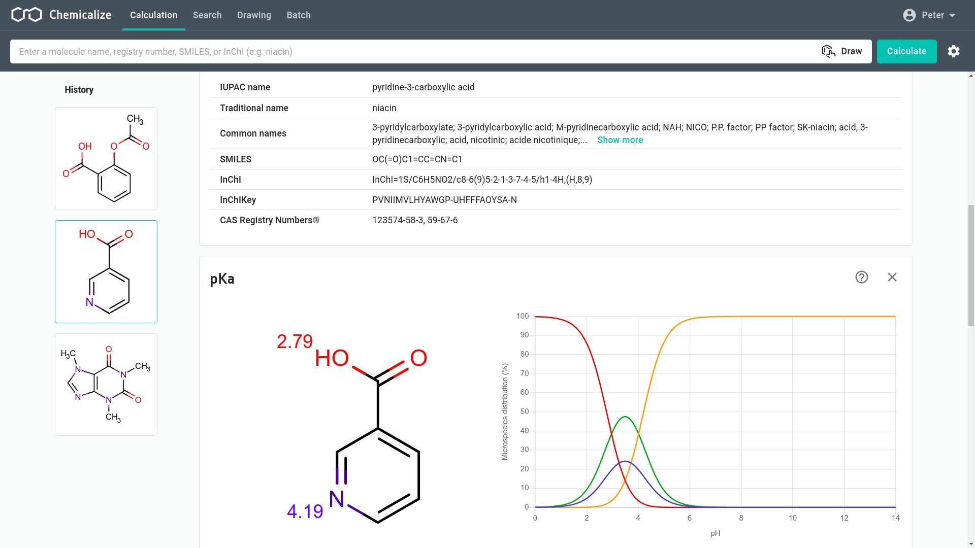Viewport: 975px width, 548px height.
Task: Close the pKa results card
Action: pos(892,277)
